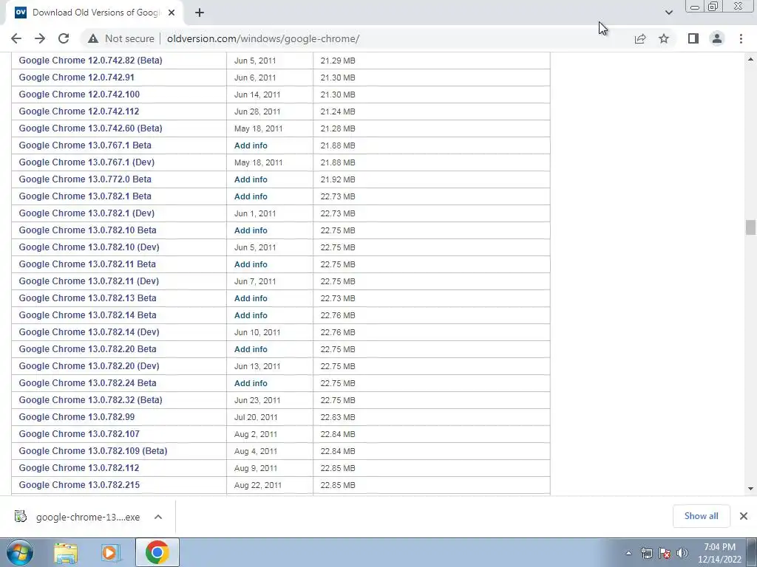This screenshot has width=757, height=567.
Task: Click the Not secure warning icon
Action: coord(93,38)
